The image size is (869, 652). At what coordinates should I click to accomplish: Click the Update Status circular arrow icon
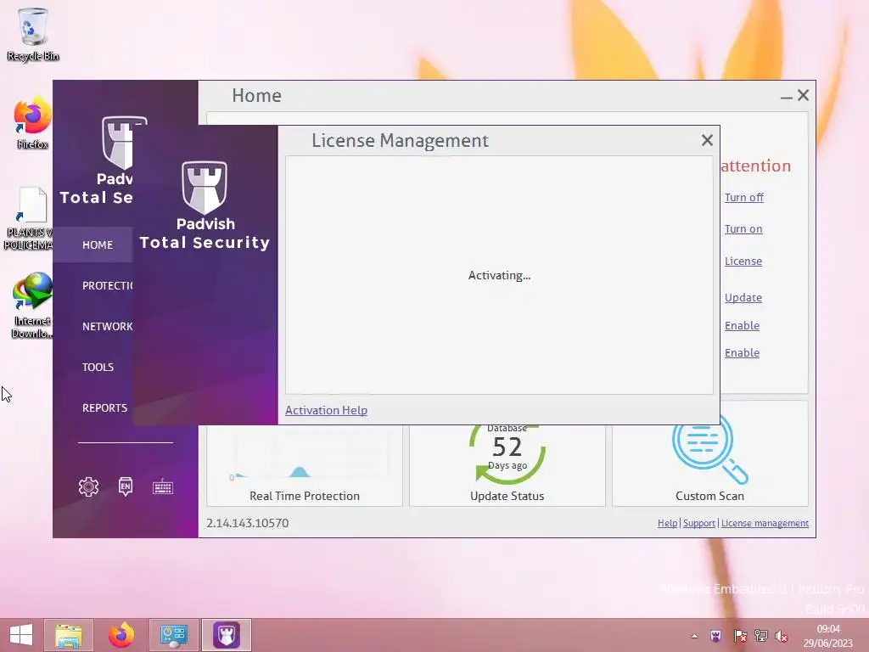click(507, 453)
